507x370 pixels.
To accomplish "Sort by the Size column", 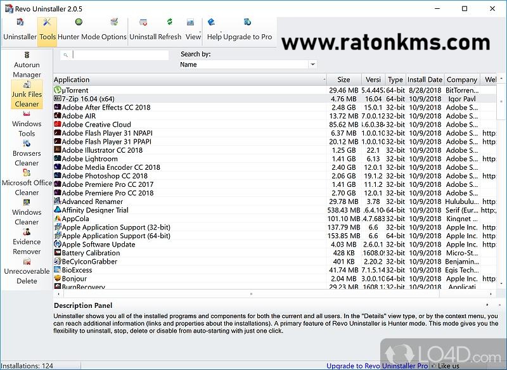I will tap(343, 79).
